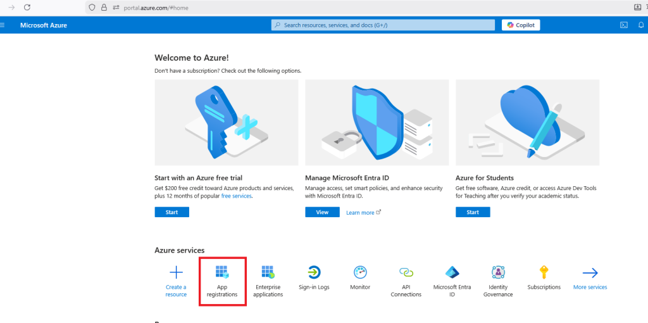The image size is (648, 323).
Task: Open the free services link
Action: tap(236, 196)
